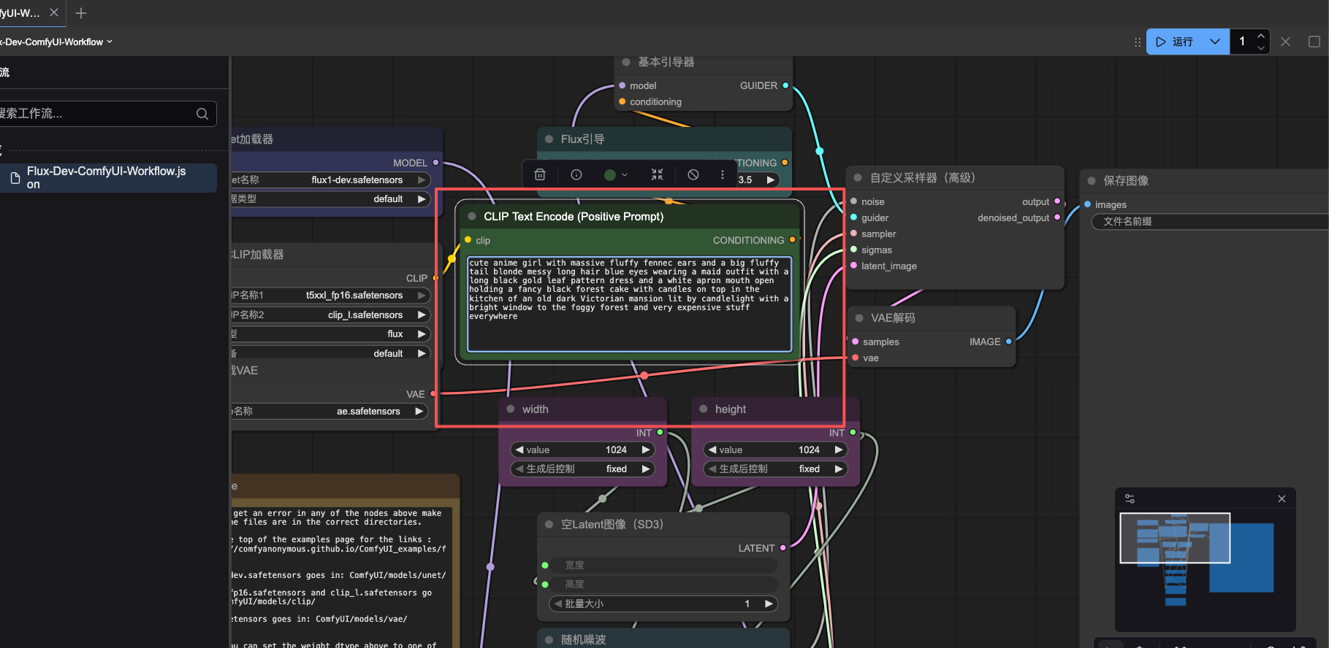
Task: Expand the run button options chevron
Action: click(x=1214, y=42)
